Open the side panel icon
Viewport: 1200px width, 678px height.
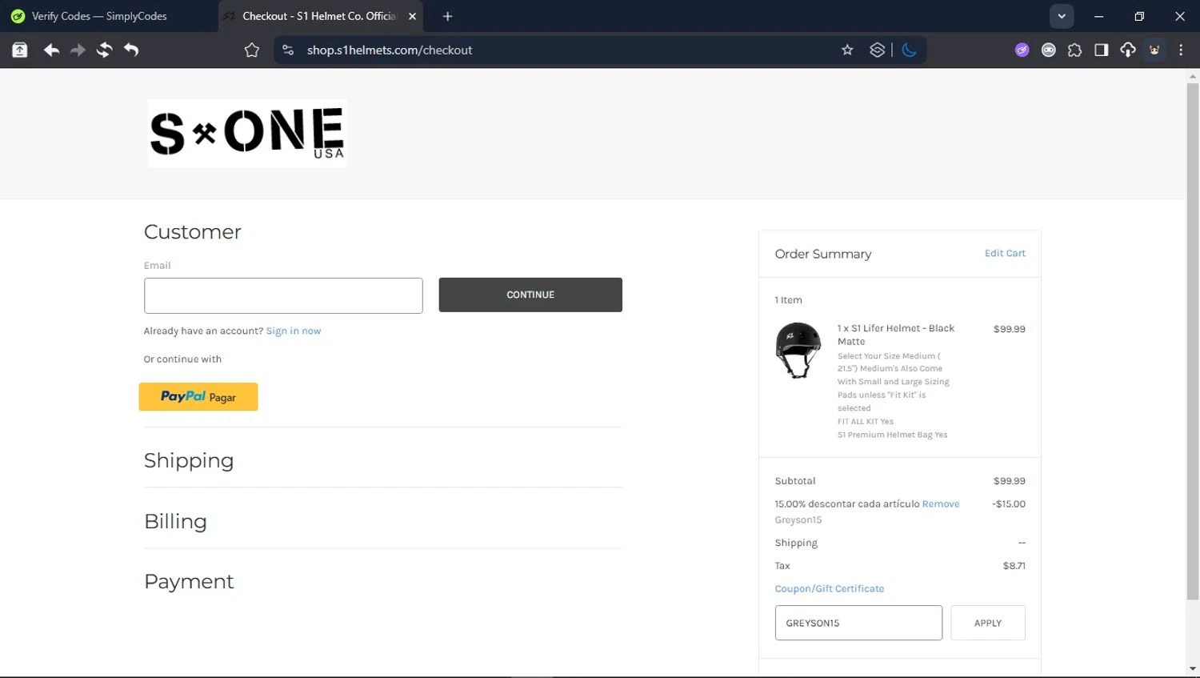point(1102,50)
